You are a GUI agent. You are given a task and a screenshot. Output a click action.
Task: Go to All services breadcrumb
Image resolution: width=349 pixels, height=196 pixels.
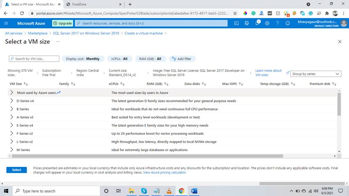[x=14, y=33]
